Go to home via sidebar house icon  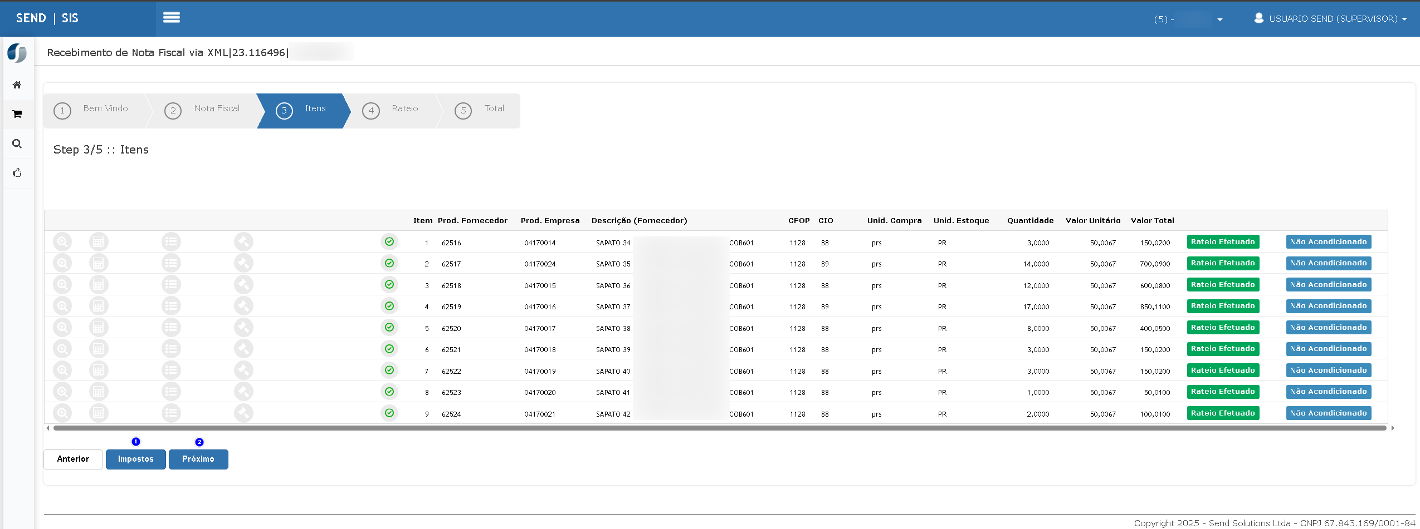(17, 85)
